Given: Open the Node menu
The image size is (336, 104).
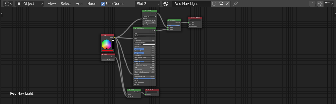Looking at the screenshot, I should coord(91,4).
